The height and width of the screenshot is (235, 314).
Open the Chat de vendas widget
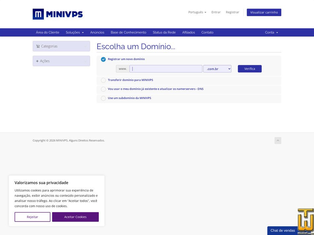[x=283, y=231]
